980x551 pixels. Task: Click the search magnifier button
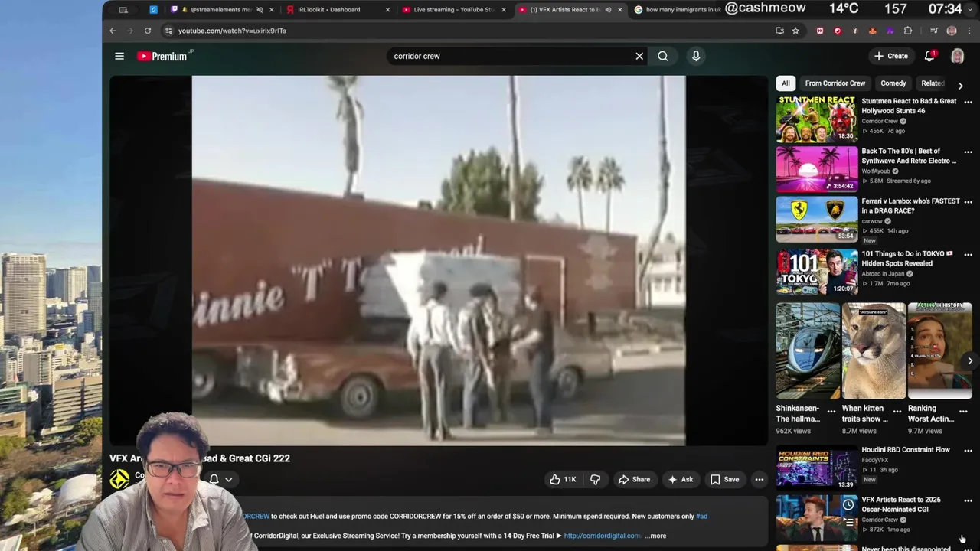pos(663,56)
